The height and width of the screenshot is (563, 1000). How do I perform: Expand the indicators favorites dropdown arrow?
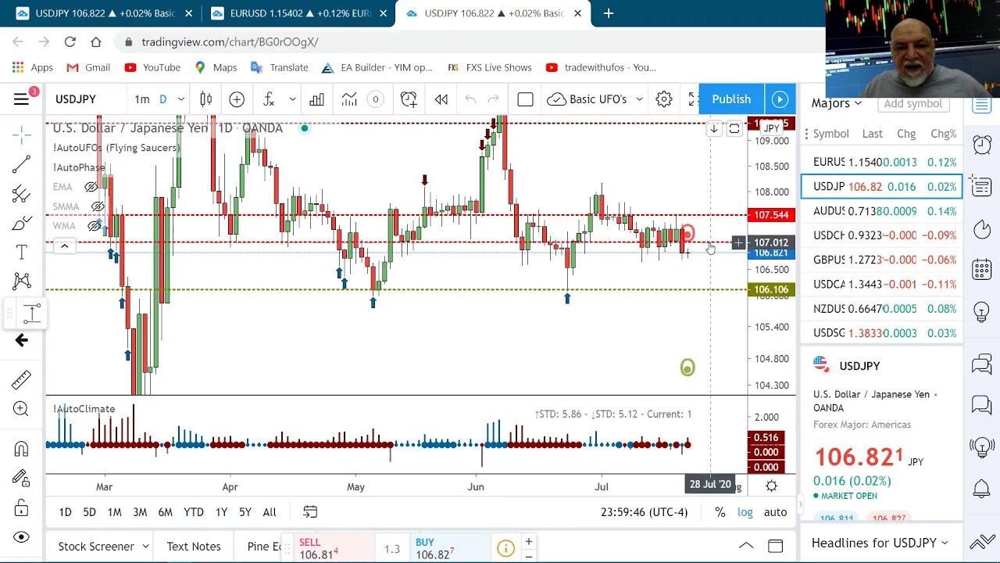pyautogui.click(x=292, y=99)
